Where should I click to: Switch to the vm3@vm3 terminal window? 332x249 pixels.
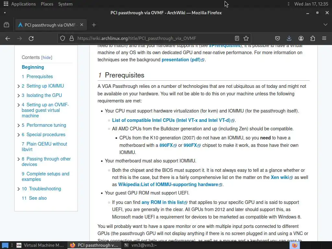(x=141, y=245)
